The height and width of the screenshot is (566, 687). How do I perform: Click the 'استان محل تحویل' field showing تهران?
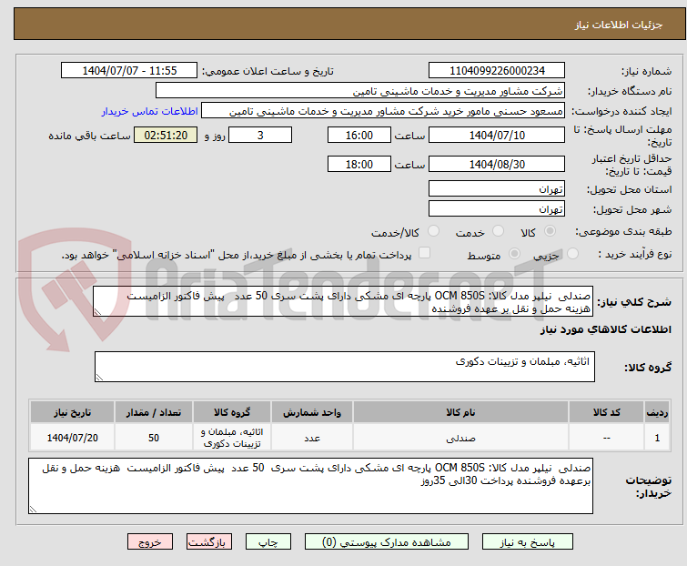pyautogui.click(x=496, y=189)
